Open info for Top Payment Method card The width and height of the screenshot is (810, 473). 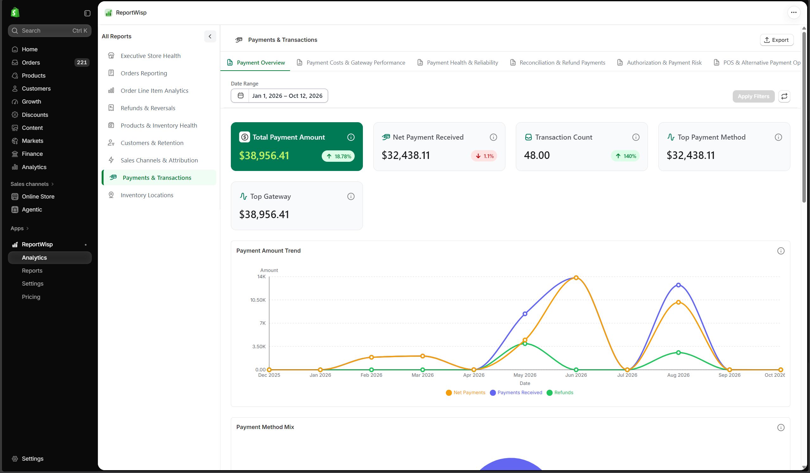click(778, 137)
